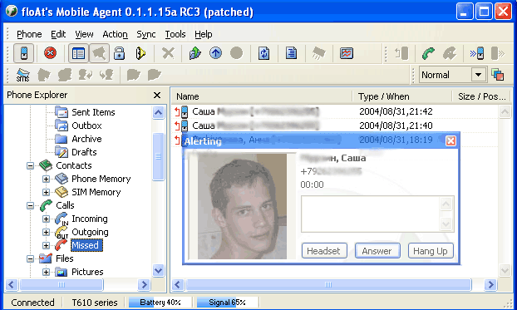Collapse the Files tree node
Image resolution: width=517 pixels, height=310 pixels.
30,258
